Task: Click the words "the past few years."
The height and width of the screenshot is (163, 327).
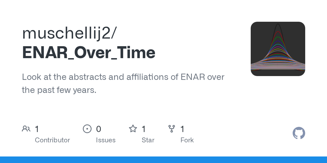Action: (59, 90)
